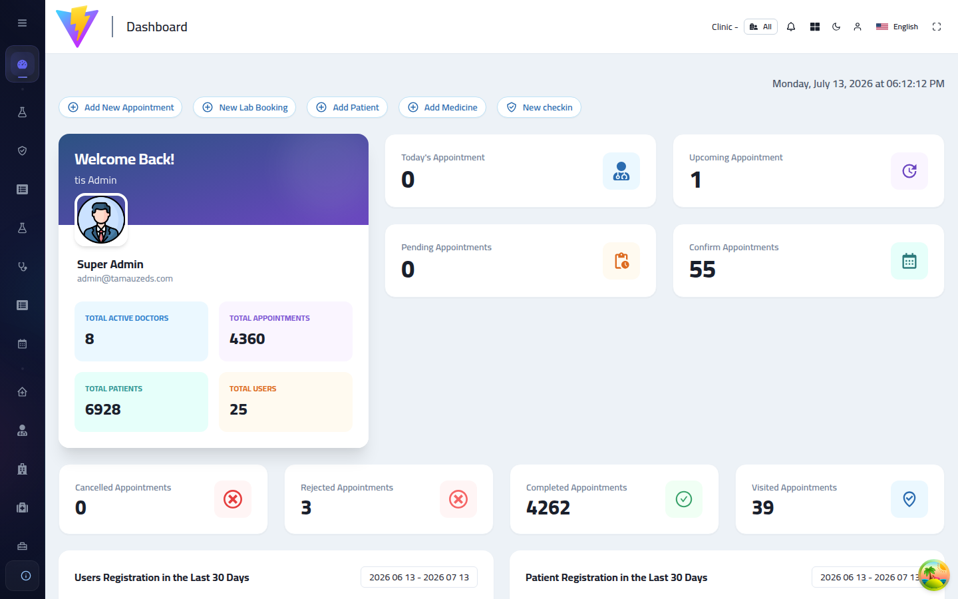Image resolution: width=958 pixels, height=599 pixels.
Task: Click Add New Appointment button
Action: 120,107
